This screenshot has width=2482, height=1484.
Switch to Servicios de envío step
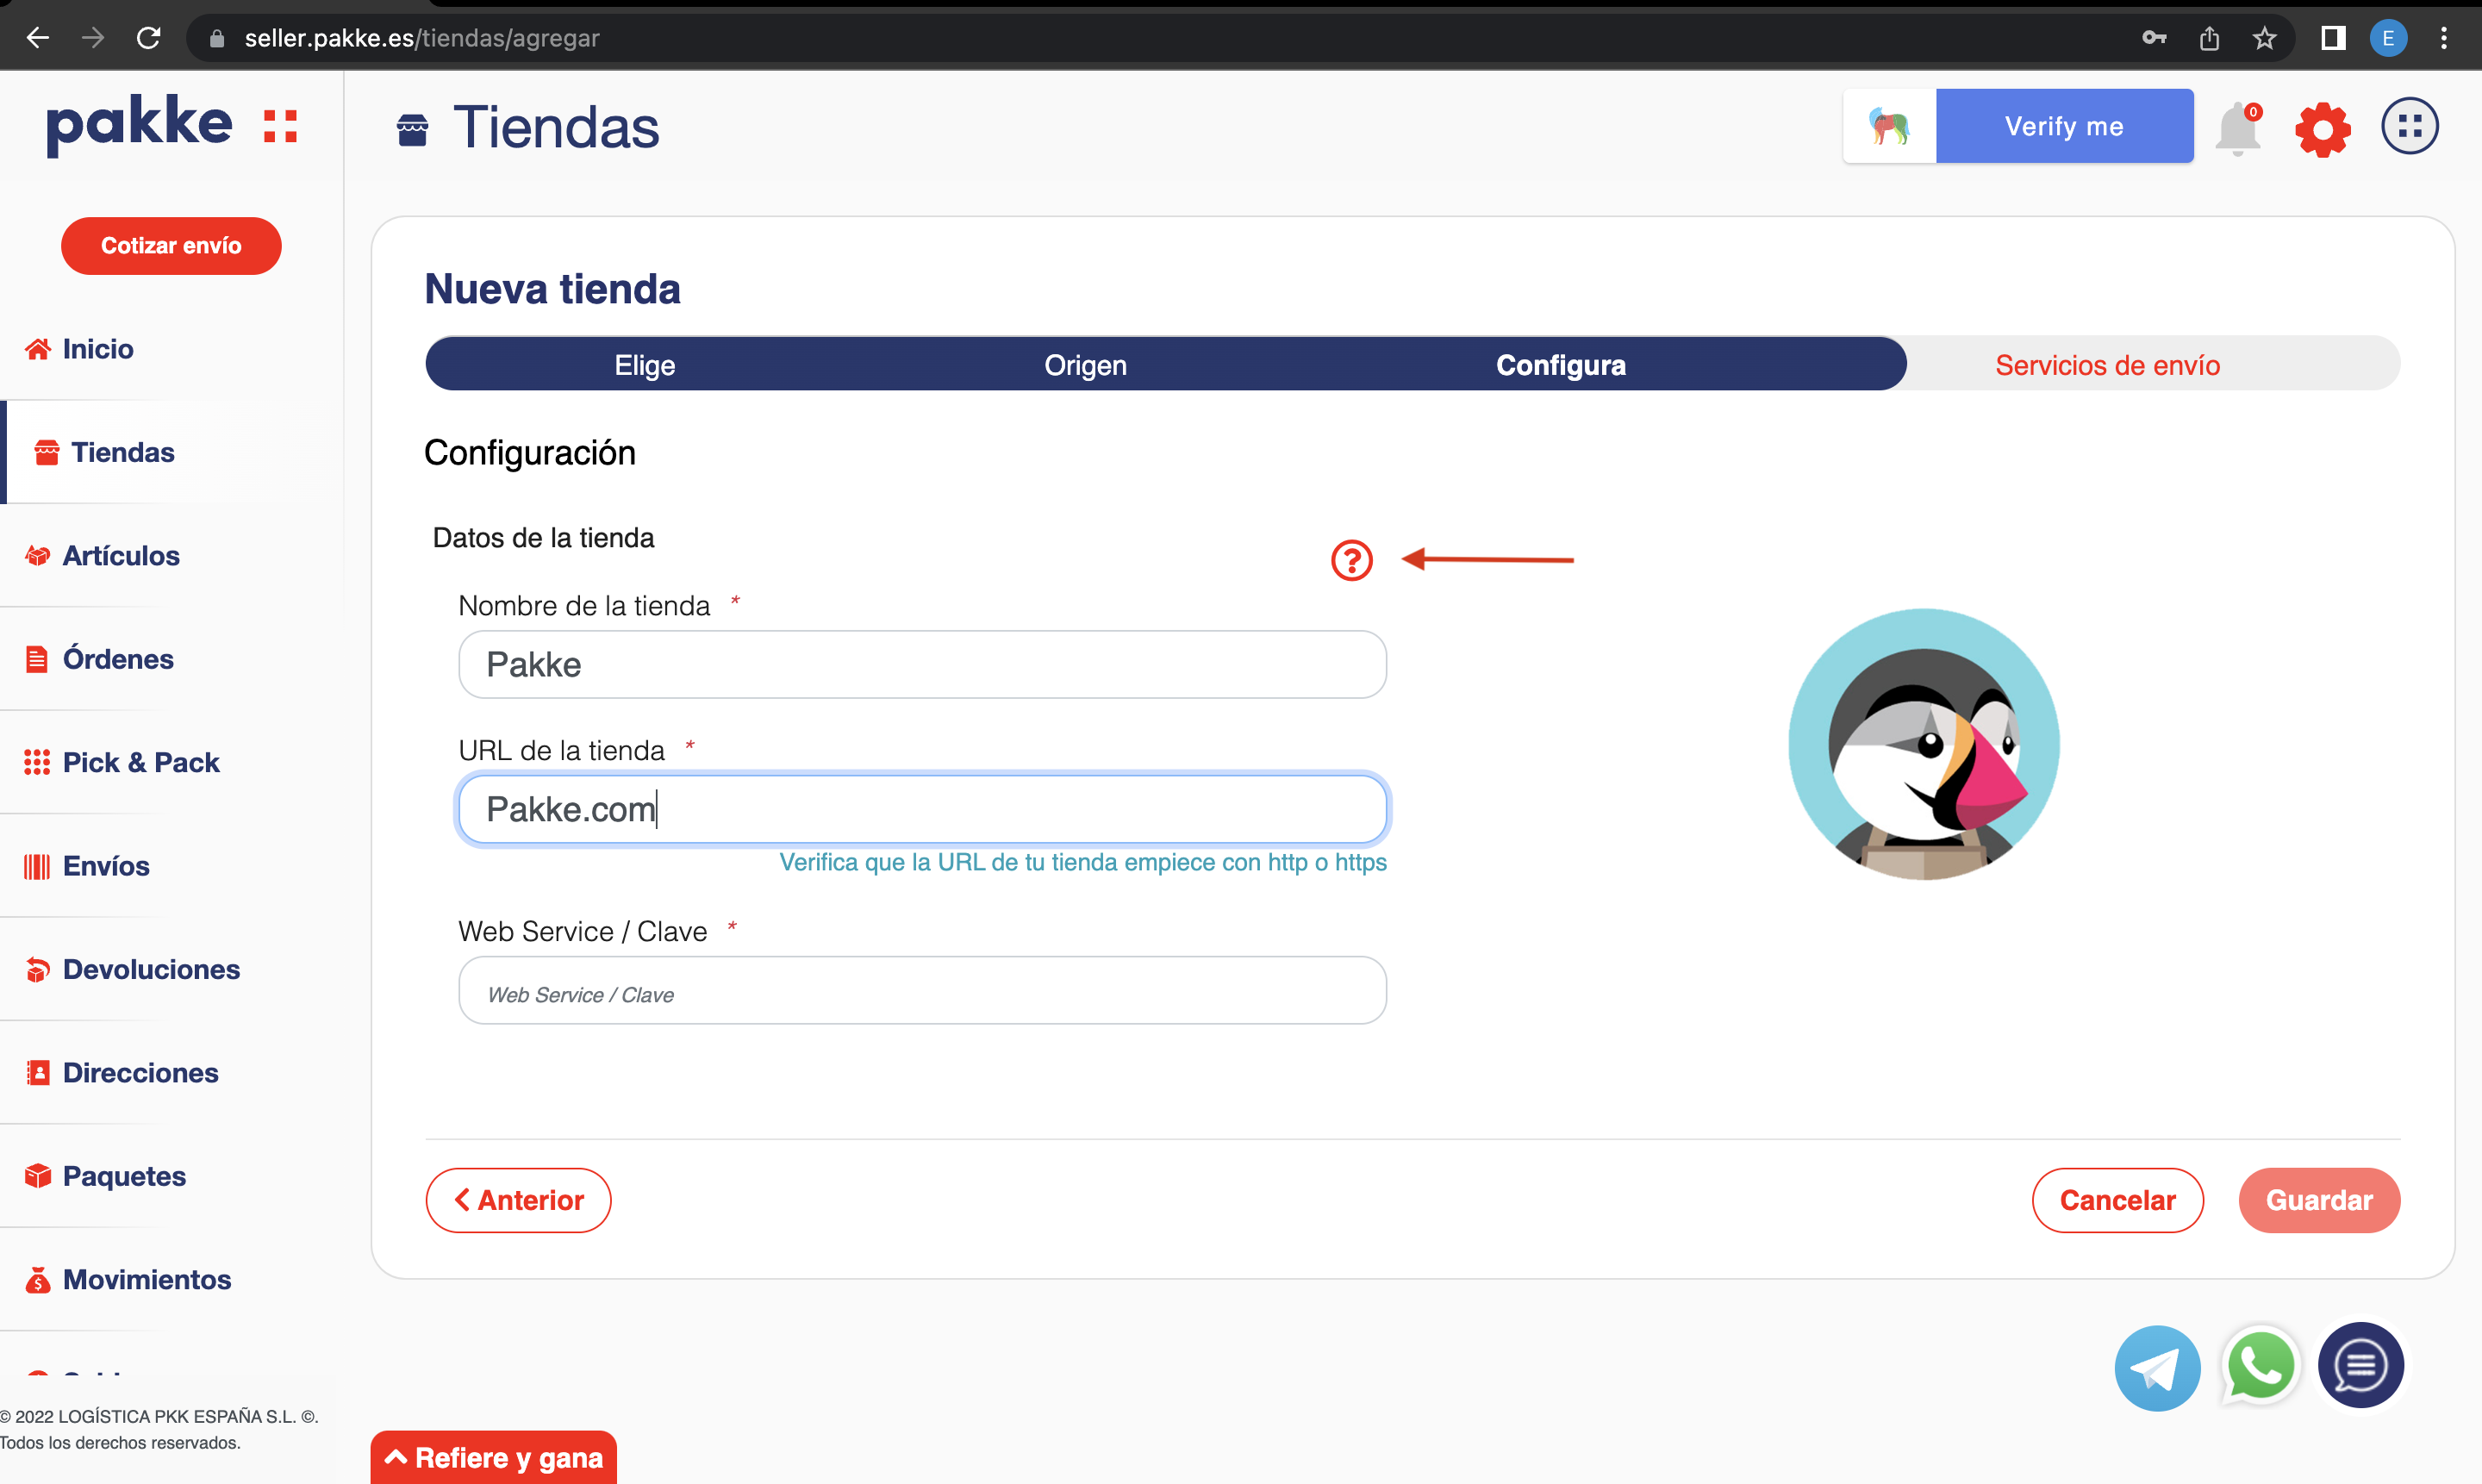click(2107, 365)
